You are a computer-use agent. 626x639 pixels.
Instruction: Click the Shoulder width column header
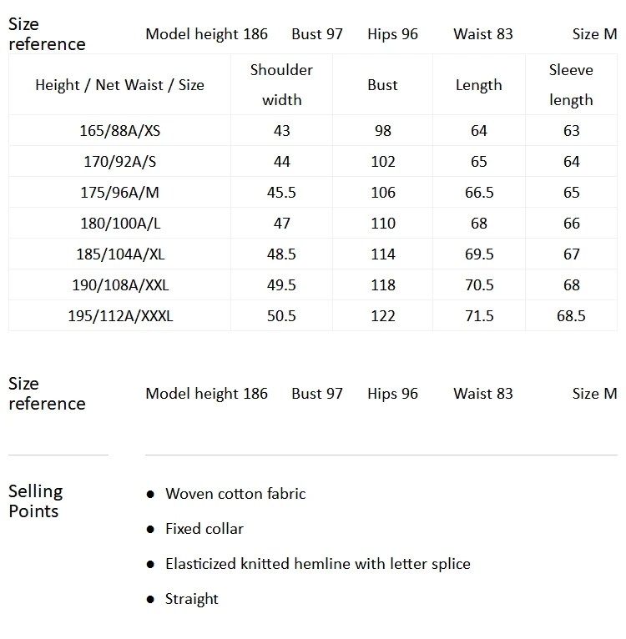(x=281, y=85)
